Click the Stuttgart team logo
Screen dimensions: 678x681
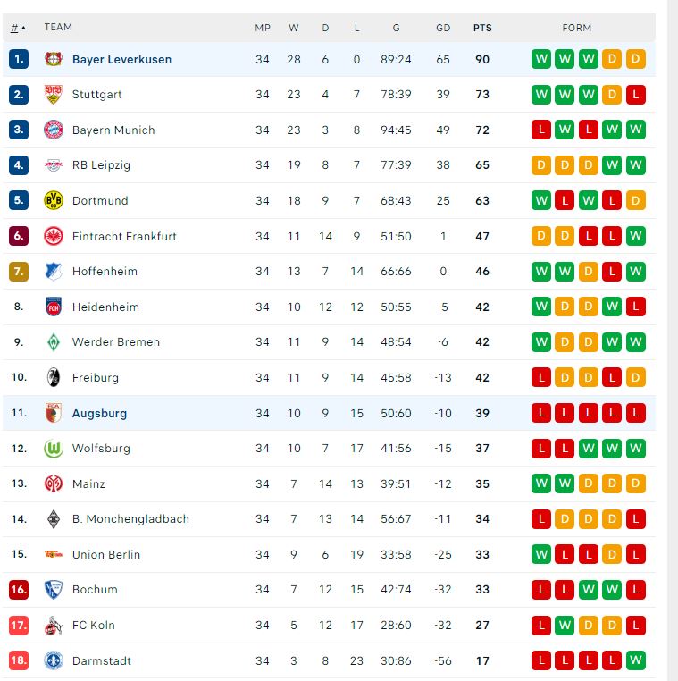[x=54, y=95]
